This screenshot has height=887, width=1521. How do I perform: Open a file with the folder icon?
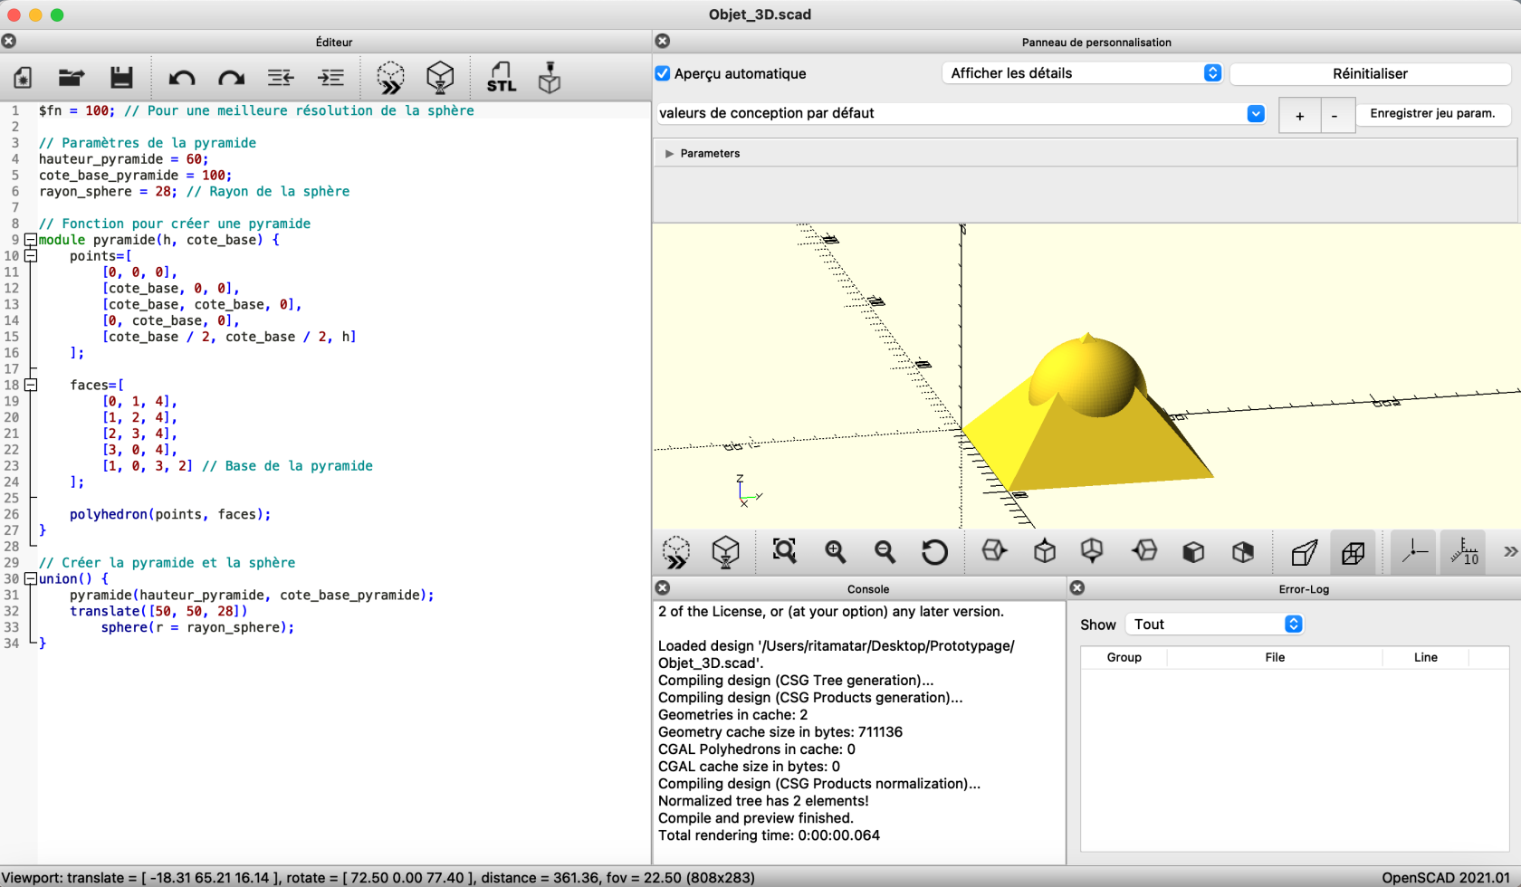72,78
